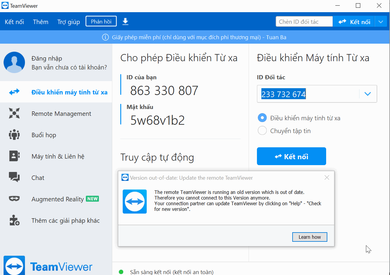Viewport: 390px width, 275px height.
Task: Click the Augmented Reality glasses icon
Action: pyautogui.click(x=14, y=199)
